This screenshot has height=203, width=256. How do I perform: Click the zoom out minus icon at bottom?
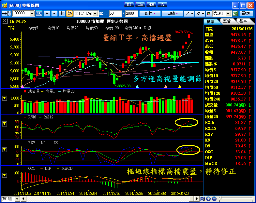214,199
